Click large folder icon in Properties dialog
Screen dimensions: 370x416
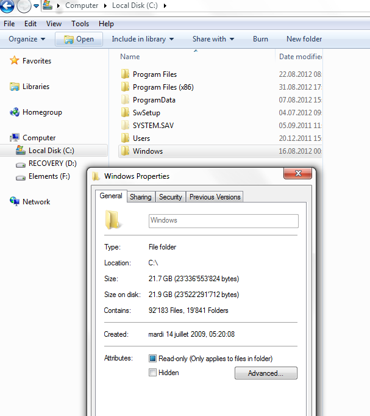[x=113, y=220]
